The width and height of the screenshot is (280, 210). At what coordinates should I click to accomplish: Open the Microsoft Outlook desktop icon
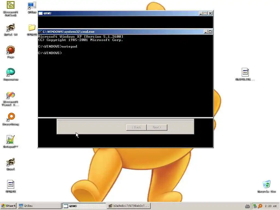11,5
